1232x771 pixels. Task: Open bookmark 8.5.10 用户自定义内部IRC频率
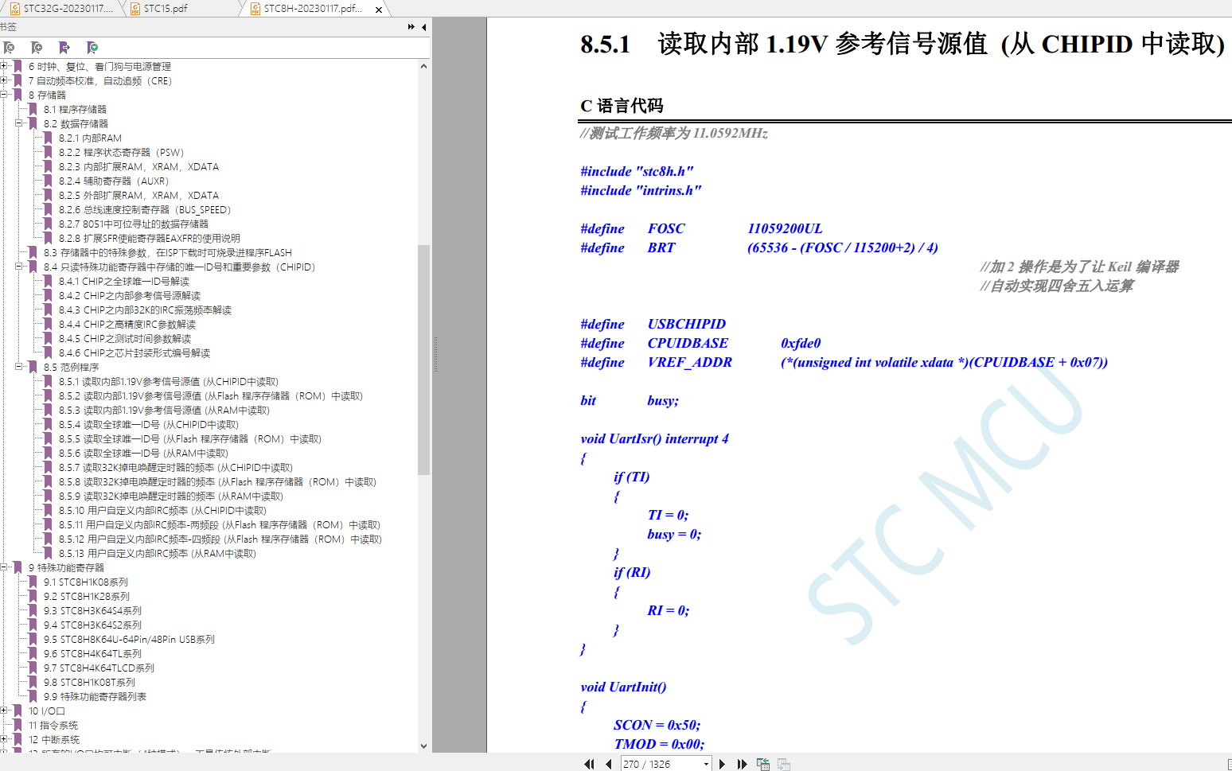(162, 510)
